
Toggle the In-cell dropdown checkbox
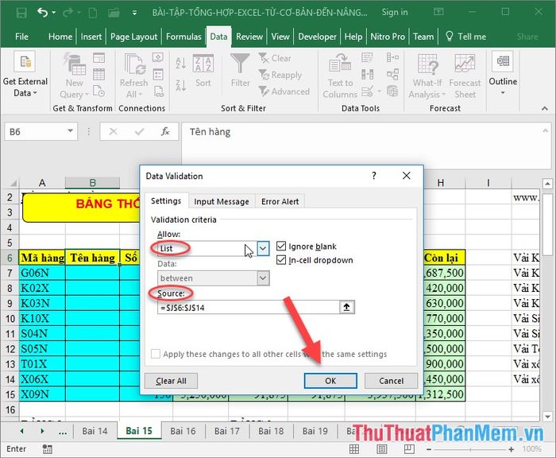click(281, 260)
